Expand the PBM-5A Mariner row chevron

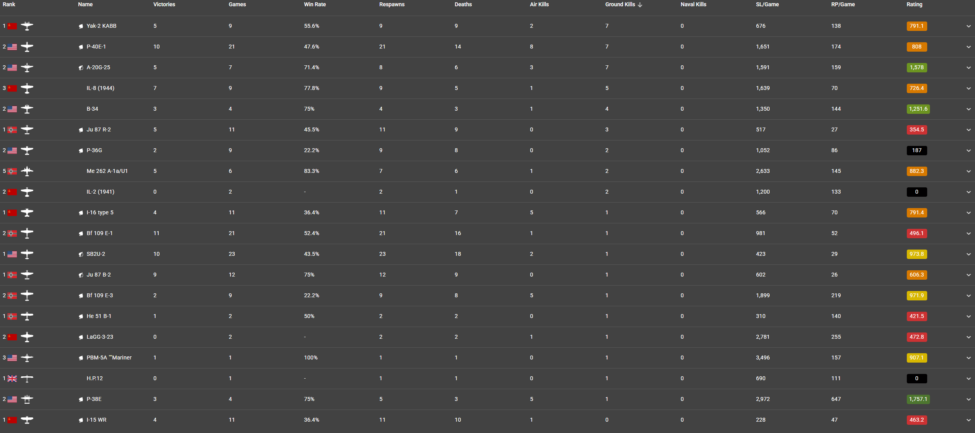coord(968,358)
